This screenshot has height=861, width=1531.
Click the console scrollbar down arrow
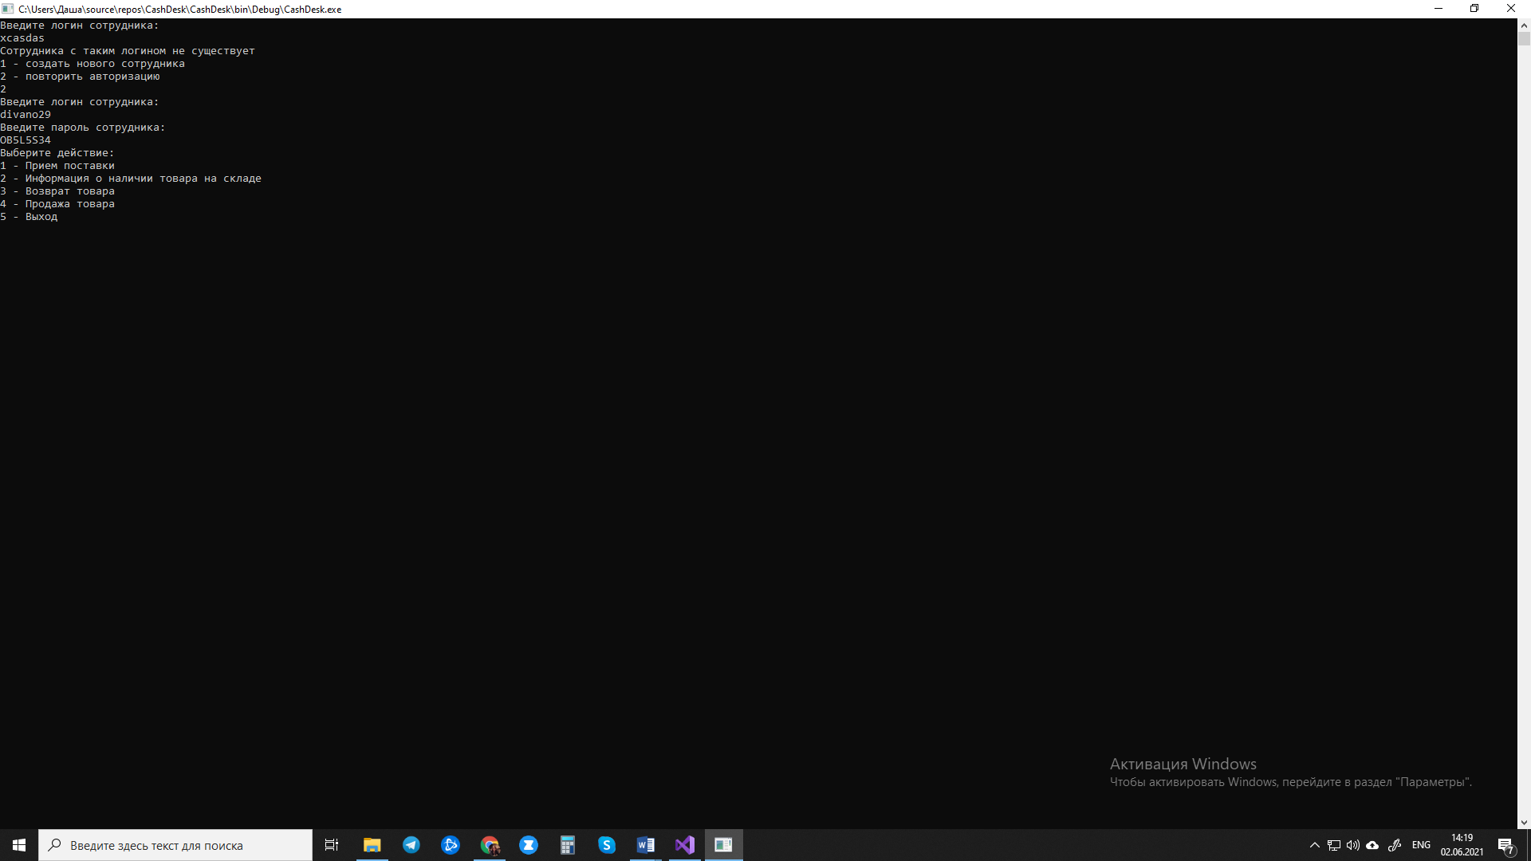[x=1524, y=823]
